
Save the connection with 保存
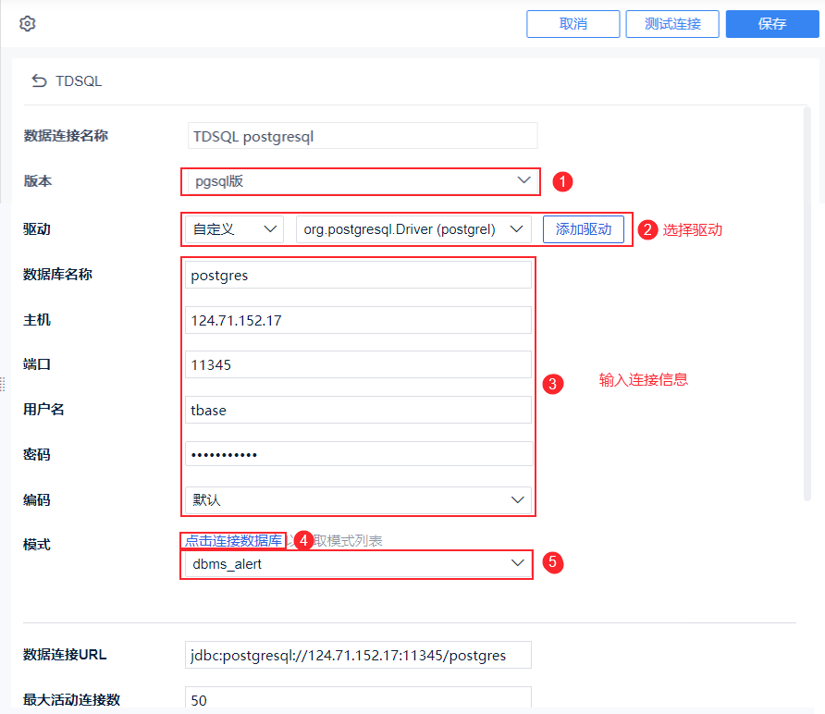(772, 24)
